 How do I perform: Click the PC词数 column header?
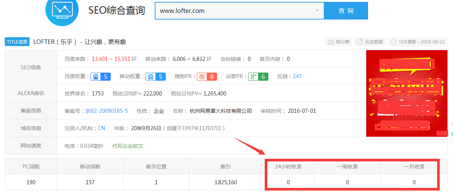click(x=31, y=167)
